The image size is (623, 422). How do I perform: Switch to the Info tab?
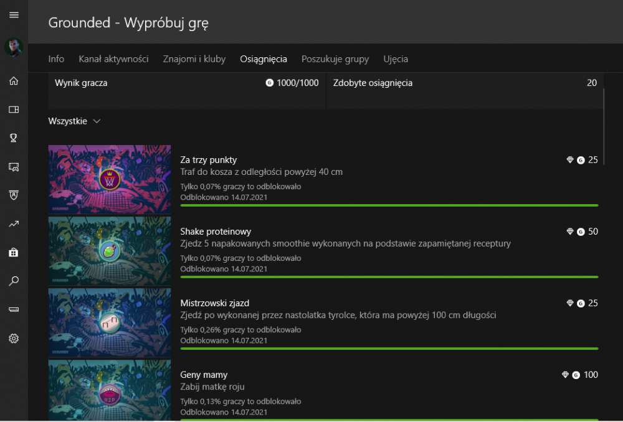(56, 59)
